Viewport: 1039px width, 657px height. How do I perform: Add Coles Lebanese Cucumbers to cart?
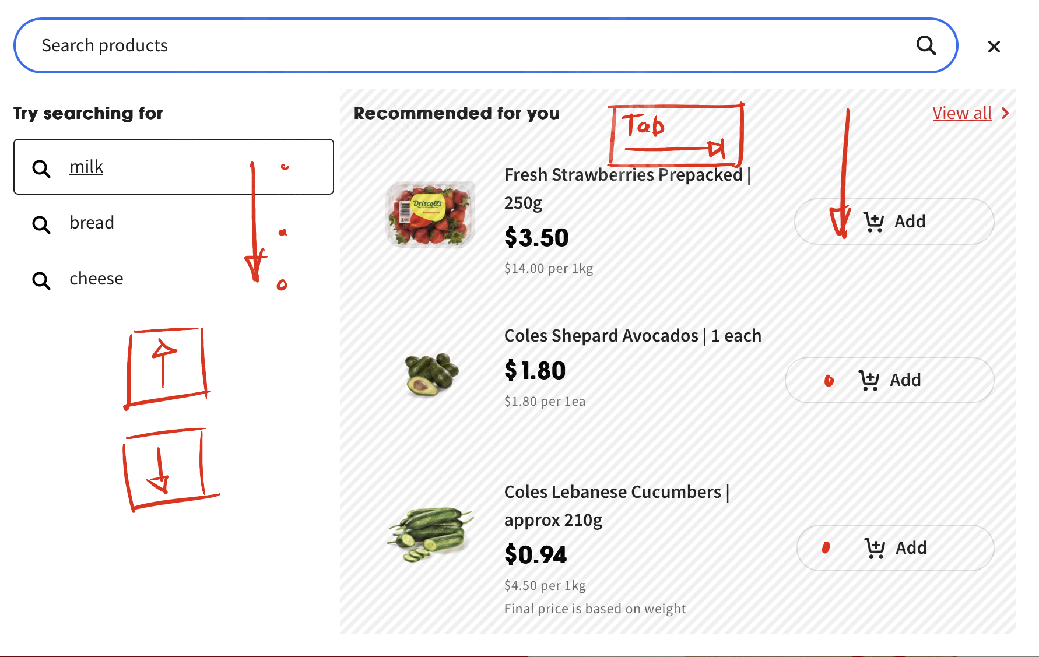click(x=896, y=548)
